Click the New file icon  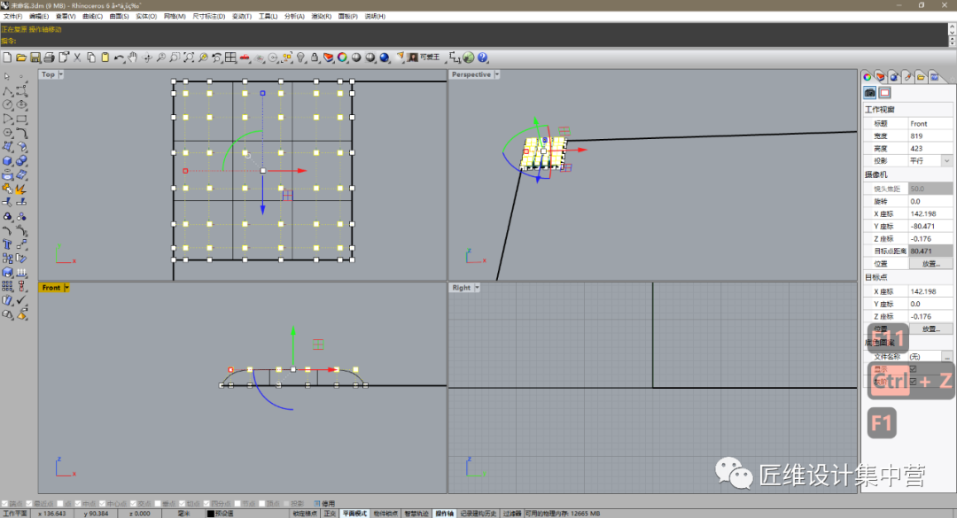tap(7, 58)
